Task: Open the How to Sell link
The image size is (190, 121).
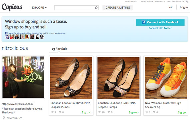Action: pos(131,1)
